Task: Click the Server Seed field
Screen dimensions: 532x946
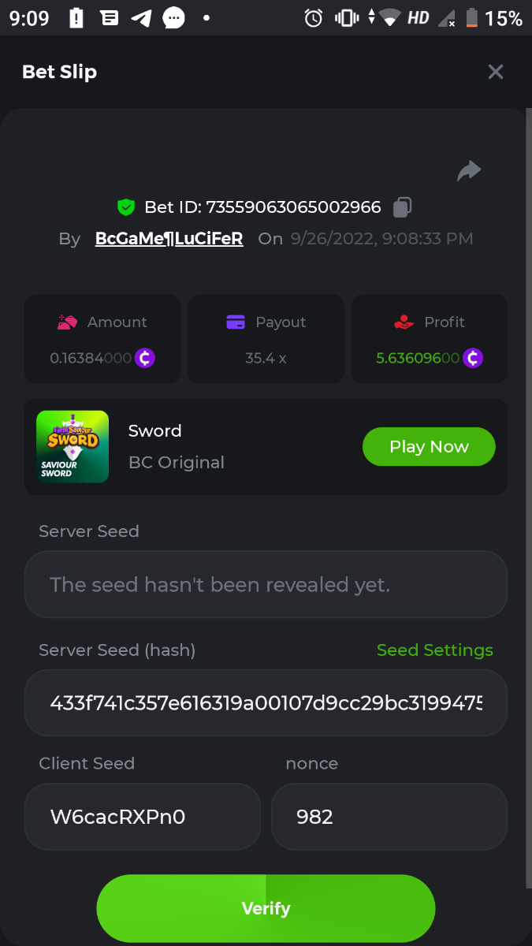Action: click(x=266, y=584)
